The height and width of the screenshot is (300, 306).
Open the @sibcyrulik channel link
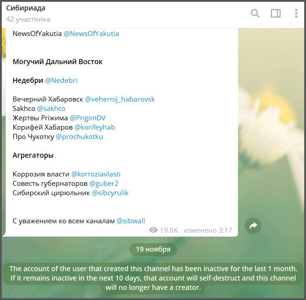click(110, 193)
